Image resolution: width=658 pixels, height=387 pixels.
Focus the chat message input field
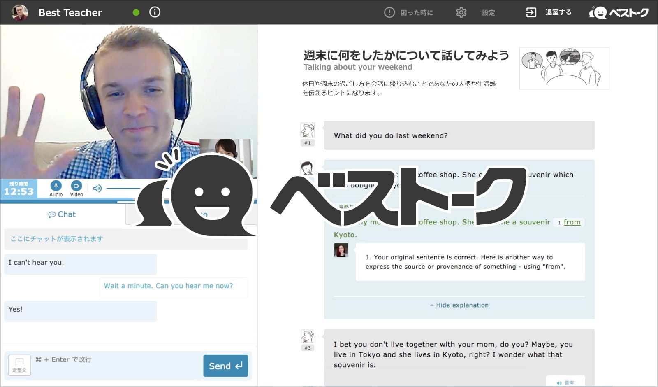[117, 365]
